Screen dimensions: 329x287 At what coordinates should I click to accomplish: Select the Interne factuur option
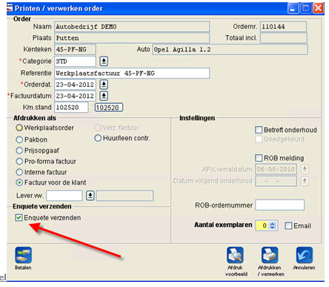coord(19,172)
